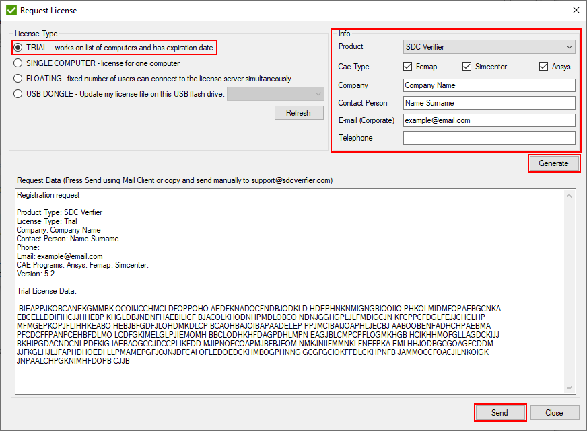Toggle the Femap checkbox
The width and height of the screenshot is (587, 431).
(408, 67)
